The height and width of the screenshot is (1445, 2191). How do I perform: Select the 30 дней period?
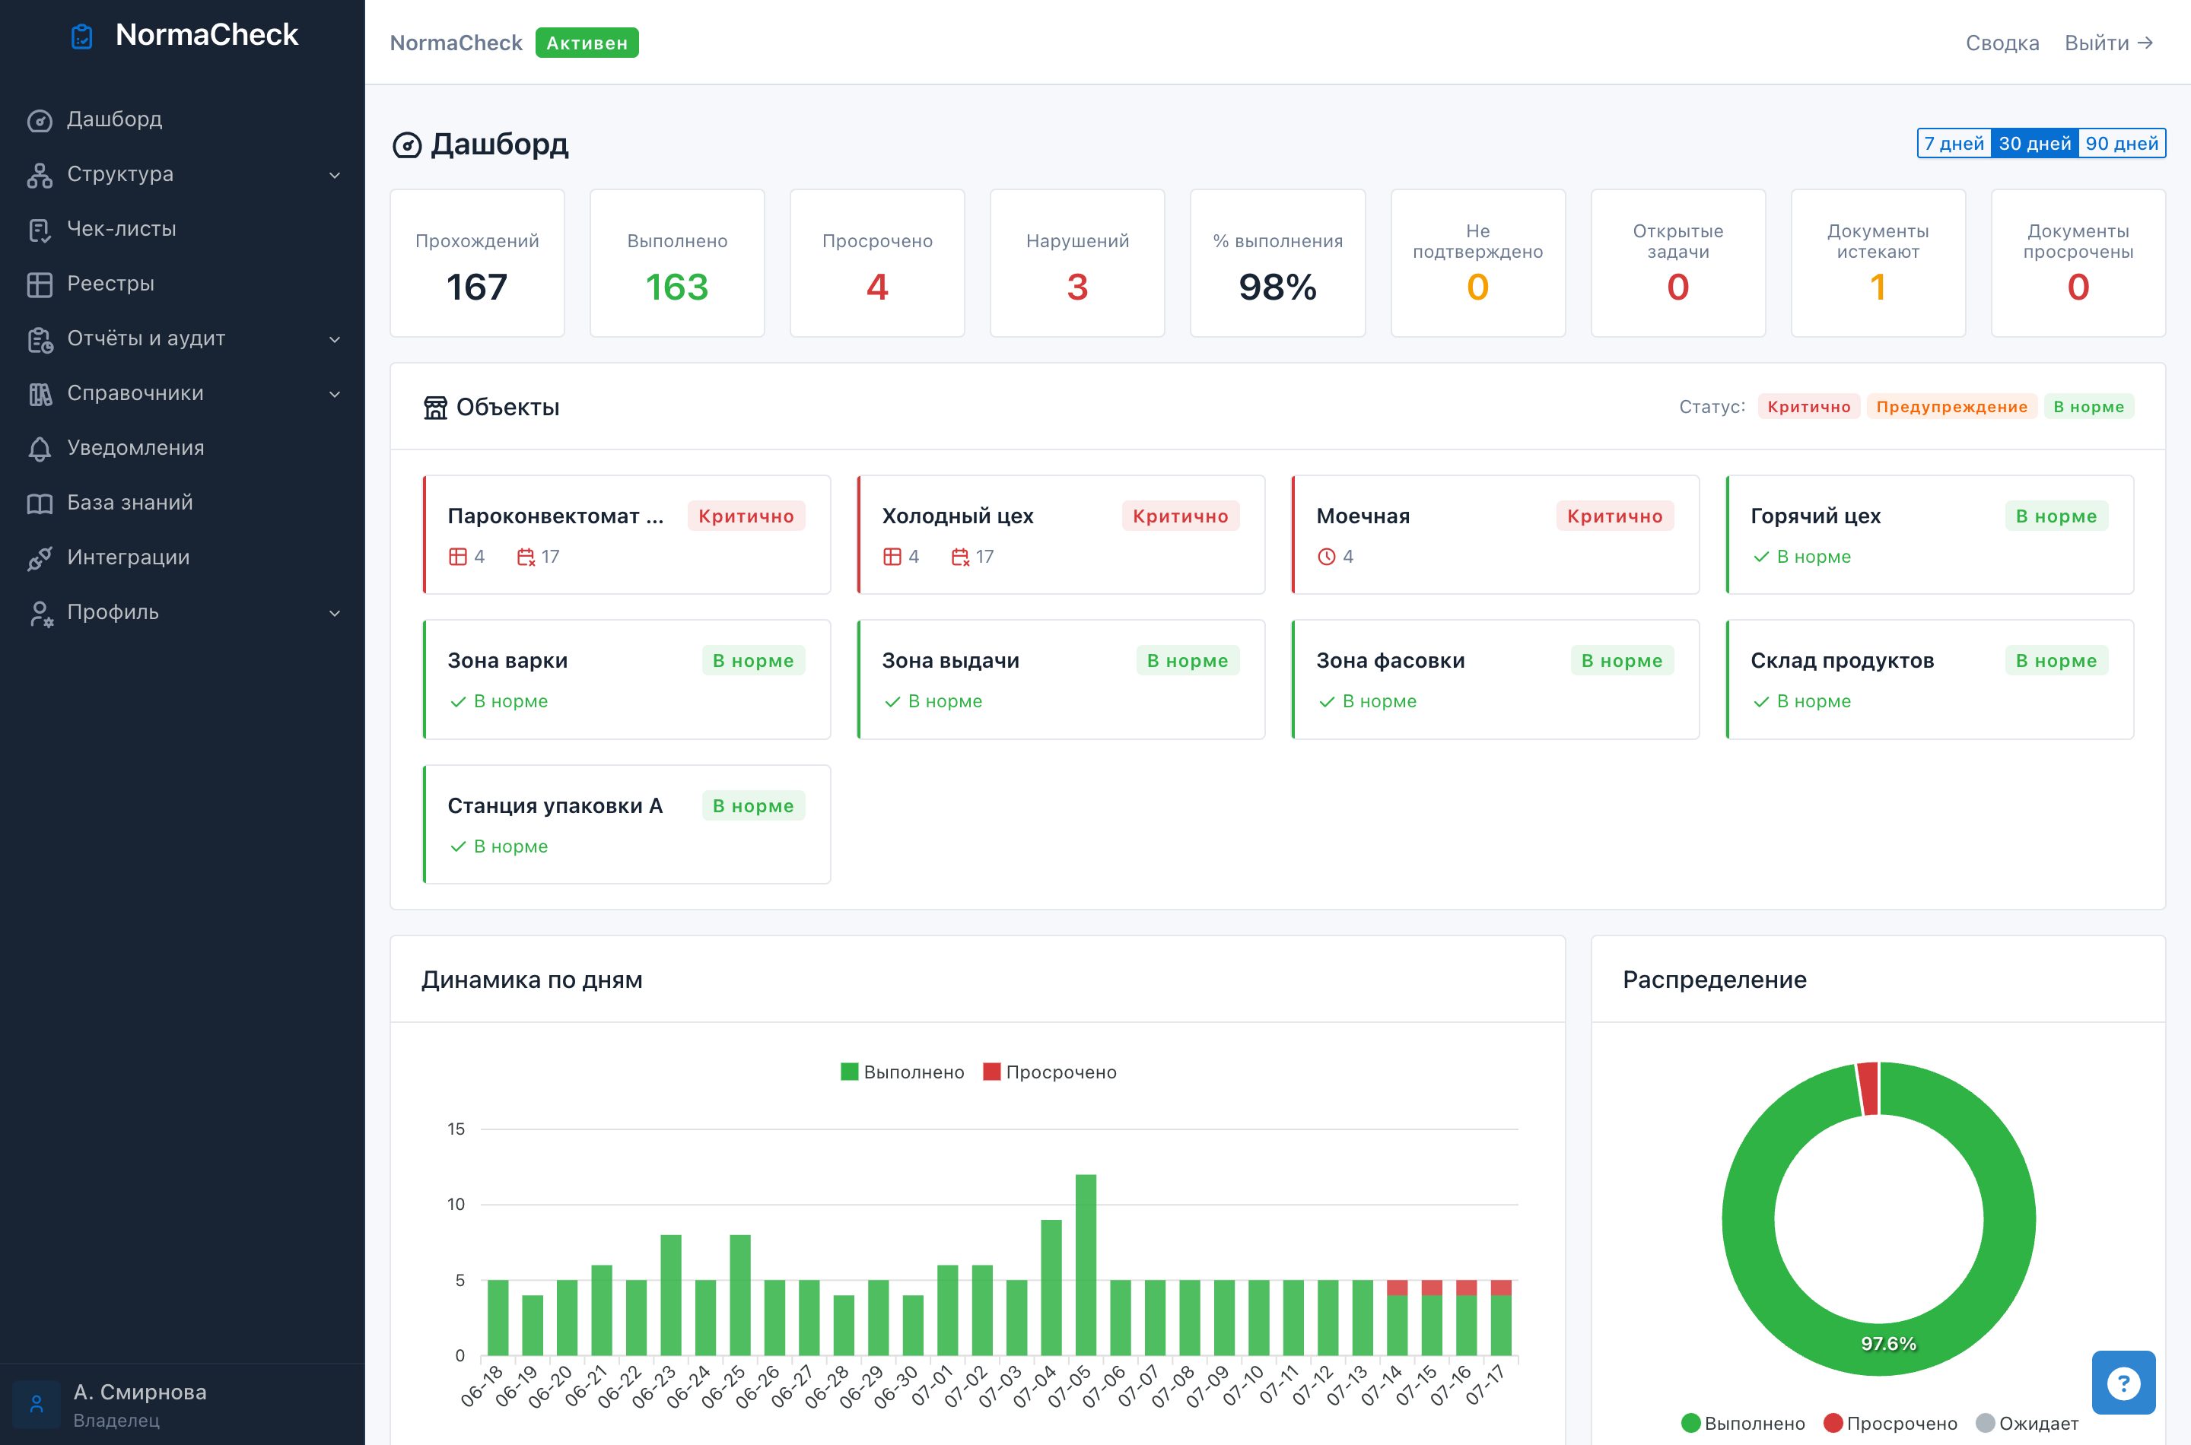pos(2034,144)
